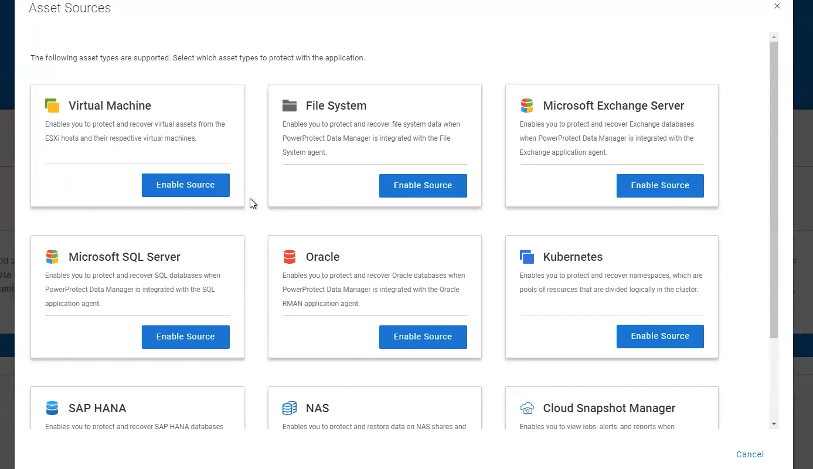The height and width of the screenshot is (469, 813).
Task: Click the NAS card title
Action: (x=318, y=408)
